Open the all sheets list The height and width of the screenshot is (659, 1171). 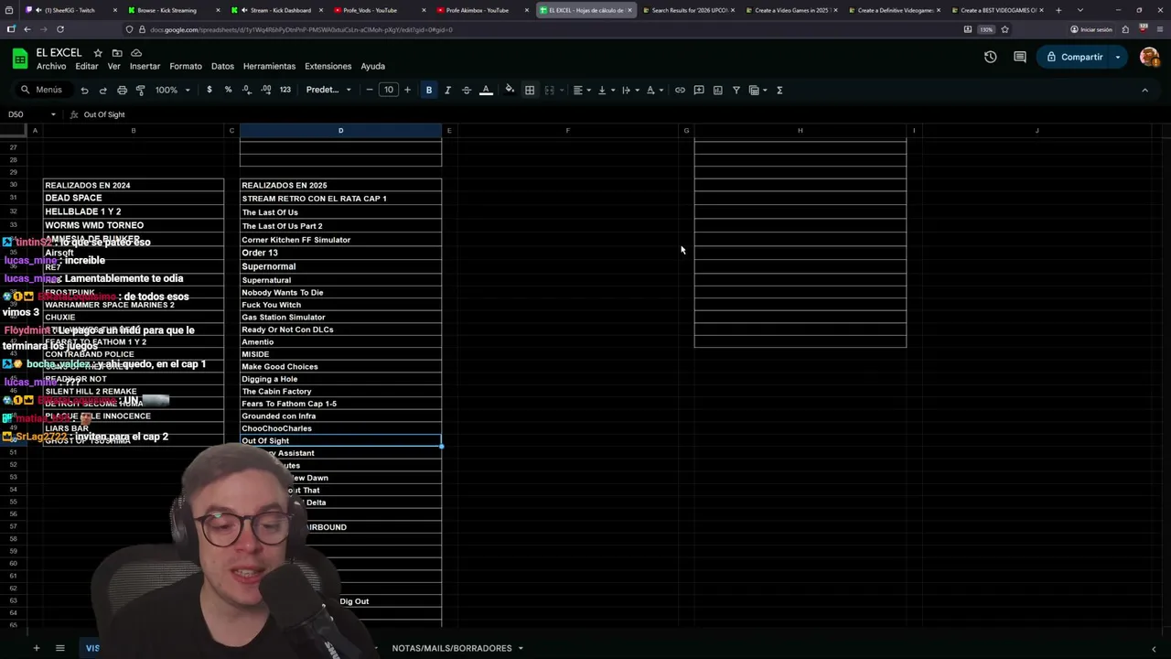(x=60, y=648)
